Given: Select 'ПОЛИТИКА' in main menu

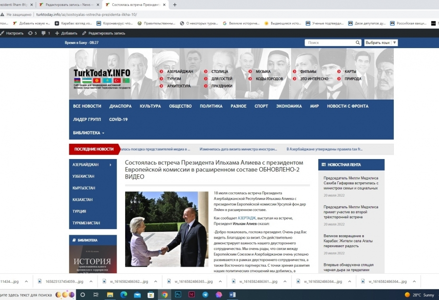Looking at the screenshot, I should [x=211, y=106].
